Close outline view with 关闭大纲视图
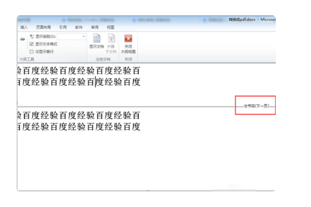The image size is (311, 207). [x=128, y=44]
